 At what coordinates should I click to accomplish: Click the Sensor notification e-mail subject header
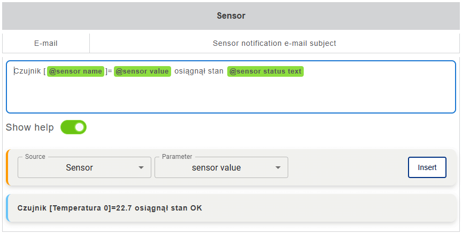coord(274,43)
